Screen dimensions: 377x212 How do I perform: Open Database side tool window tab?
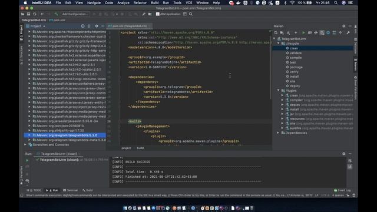(x=355, y=46)
